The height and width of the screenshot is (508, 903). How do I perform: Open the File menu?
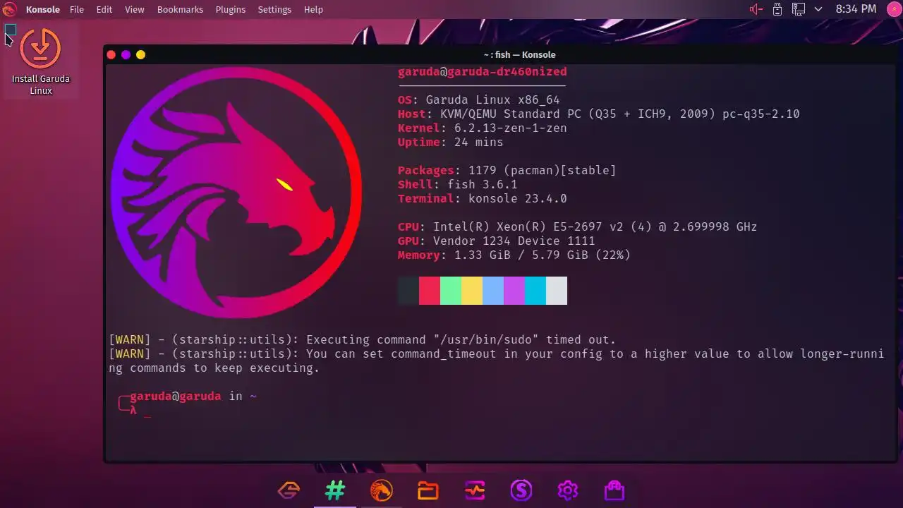point(77,9)
